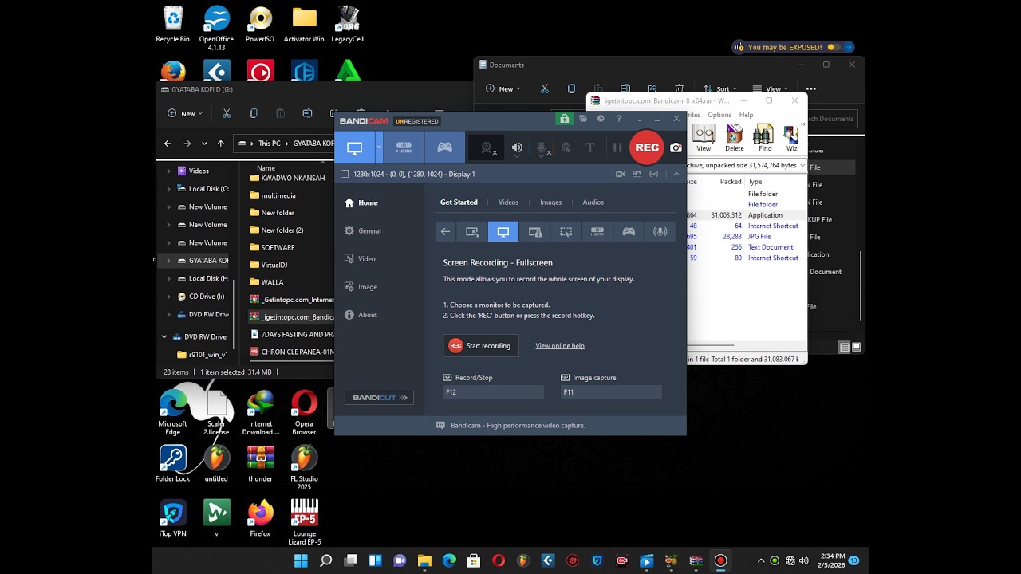The image size is (1021, 574).
Task: Choose fullscreen recording mode in the mode row
Action: click(x=503, y=232)
